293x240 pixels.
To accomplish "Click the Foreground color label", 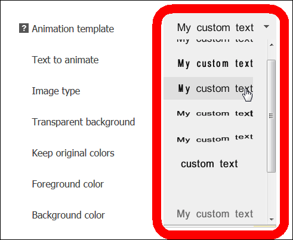I will coord(68,184).
